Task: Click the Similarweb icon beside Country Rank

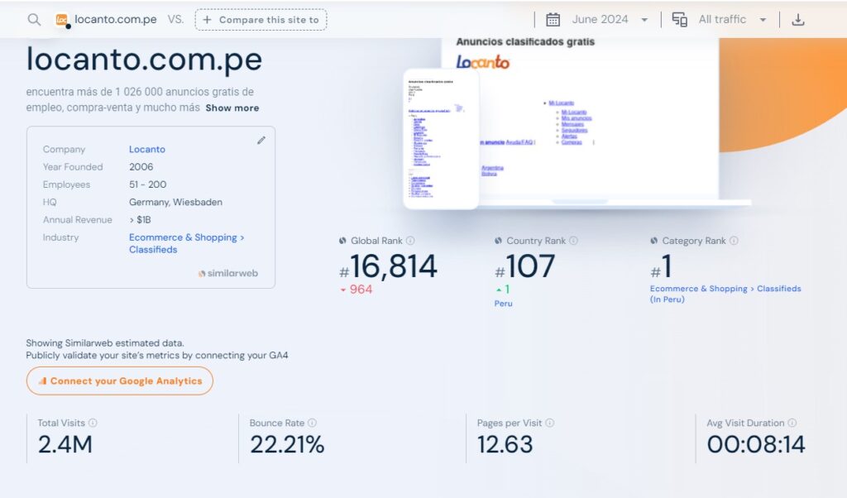Action: [498, 241]
